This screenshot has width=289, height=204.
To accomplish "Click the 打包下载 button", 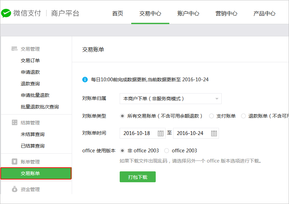I will 138,177.
